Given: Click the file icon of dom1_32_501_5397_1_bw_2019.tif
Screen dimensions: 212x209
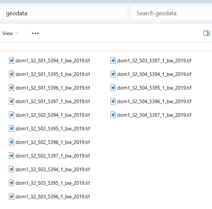Looking at the screenshot, I should tap(12, 101).
